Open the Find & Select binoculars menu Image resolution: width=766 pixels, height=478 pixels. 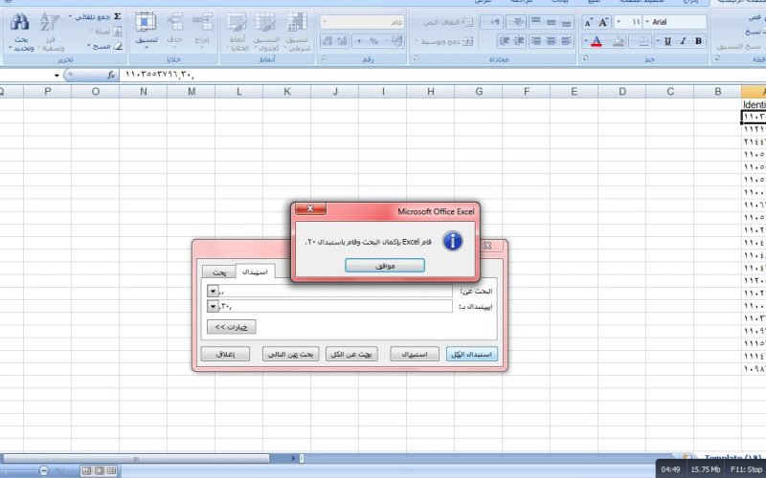pyautogui.click(x=20, y=33)
